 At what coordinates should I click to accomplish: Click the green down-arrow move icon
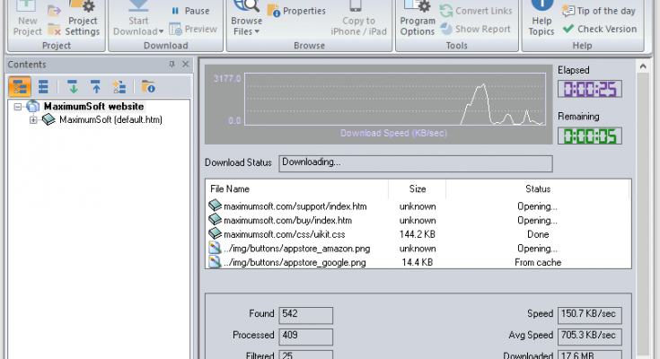point(73,87)
